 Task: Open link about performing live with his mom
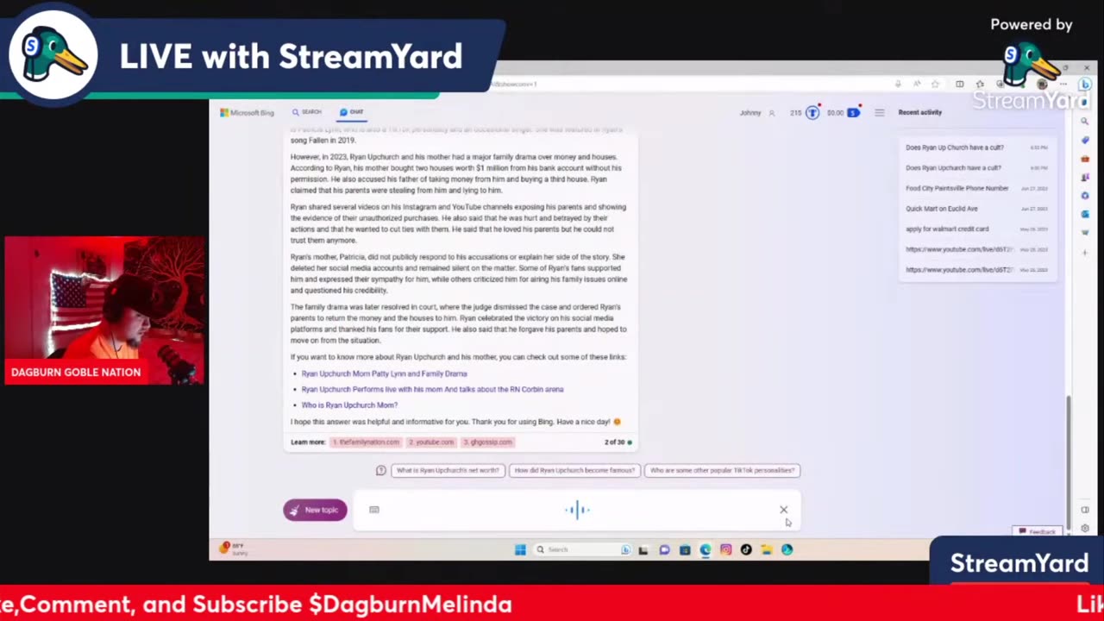[x=432, y=389]
